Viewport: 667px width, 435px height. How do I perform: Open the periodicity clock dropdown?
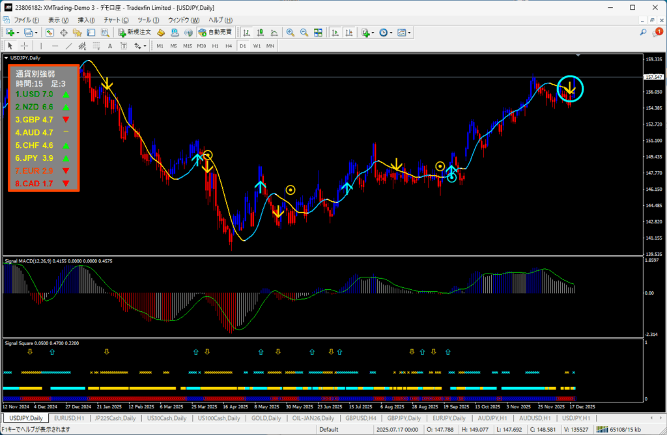[x=385, y=32]
